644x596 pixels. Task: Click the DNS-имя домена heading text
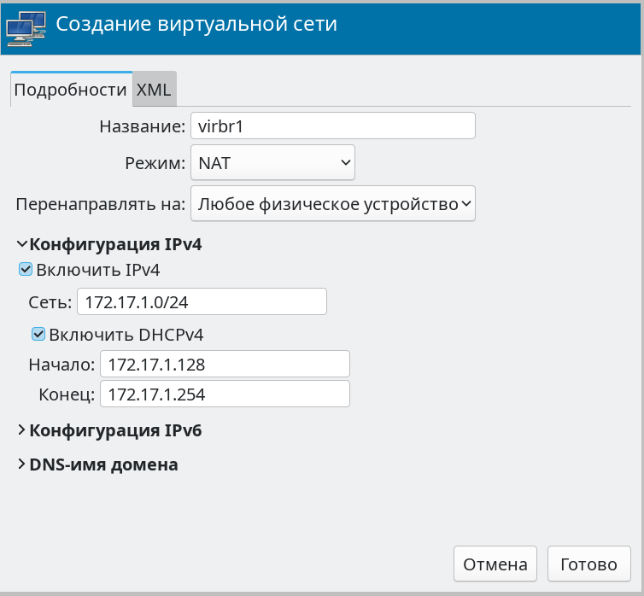[x=103, y=465]
